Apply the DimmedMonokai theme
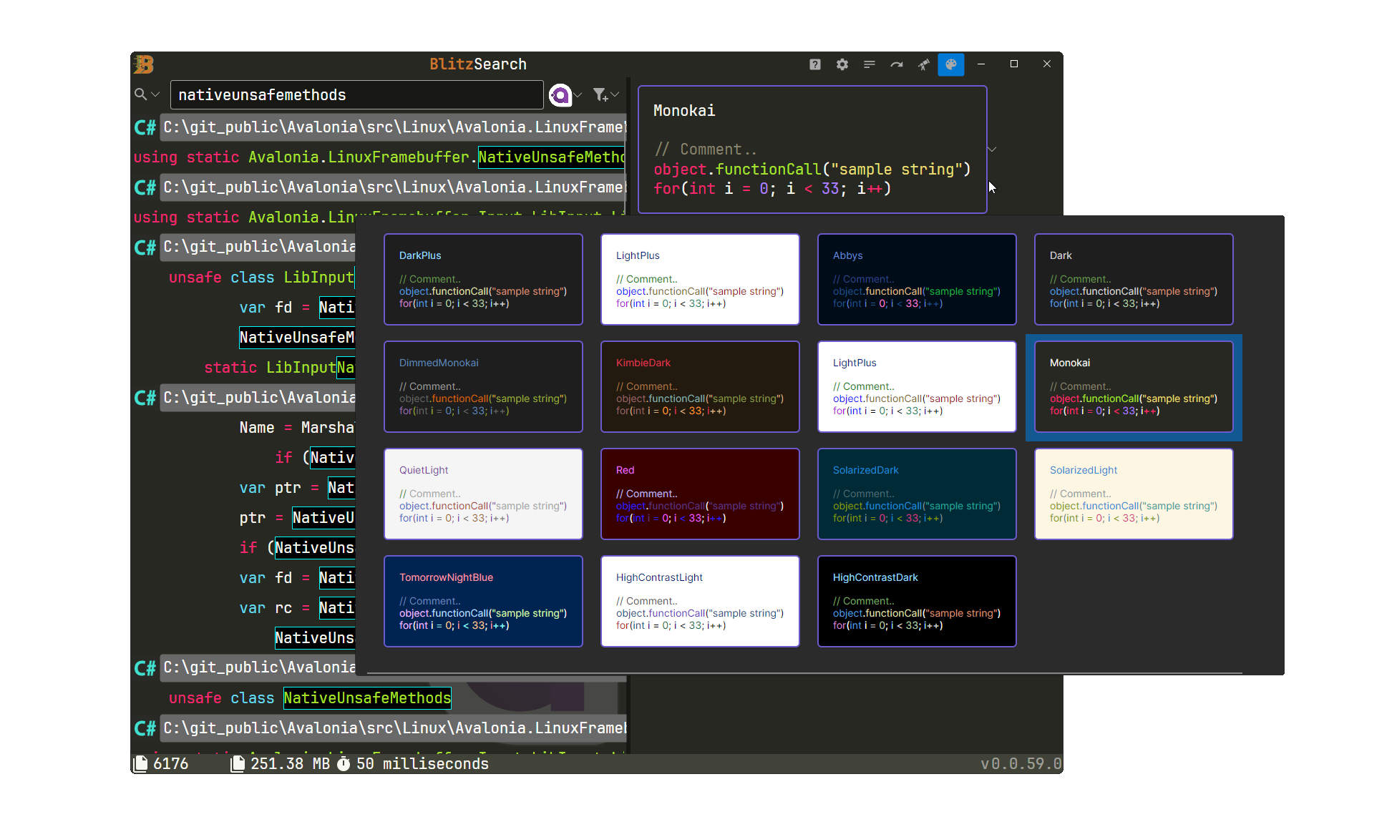The width and height of the screenshot is (1397, 837). [483, 386]
